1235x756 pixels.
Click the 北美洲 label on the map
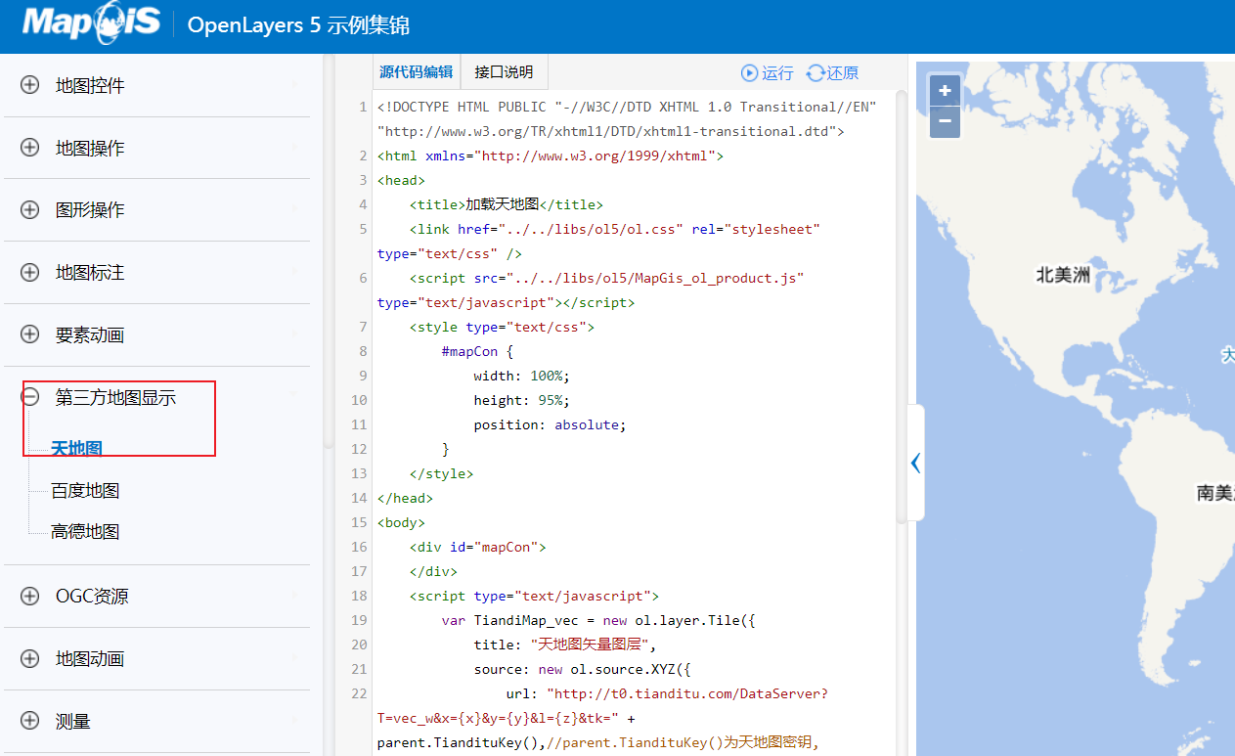tap(1063, 275)
